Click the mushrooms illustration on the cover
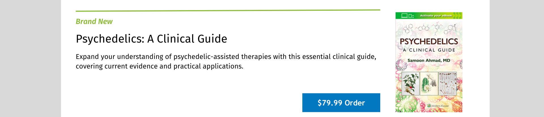This screenshot has width=544, height=117. 447,83
